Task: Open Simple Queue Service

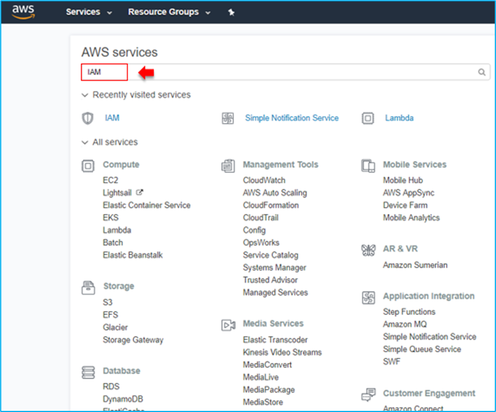Action: 422,349
